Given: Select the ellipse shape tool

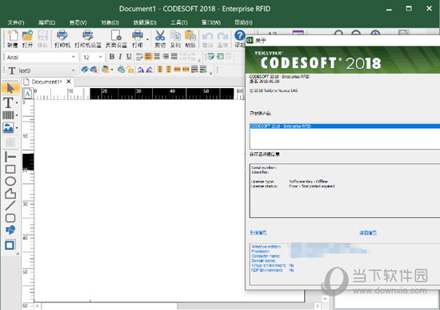Looking at the screenshot, I should click(10, 181).
